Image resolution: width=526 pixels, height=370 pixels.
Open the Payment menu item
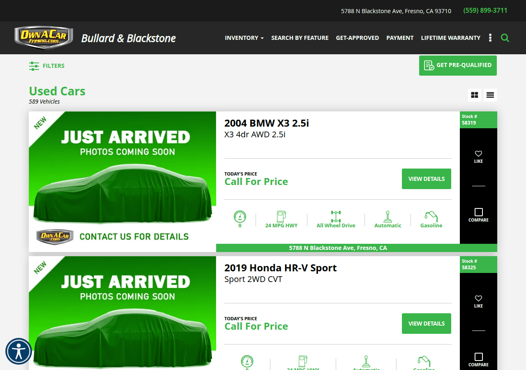pos(400,38)
